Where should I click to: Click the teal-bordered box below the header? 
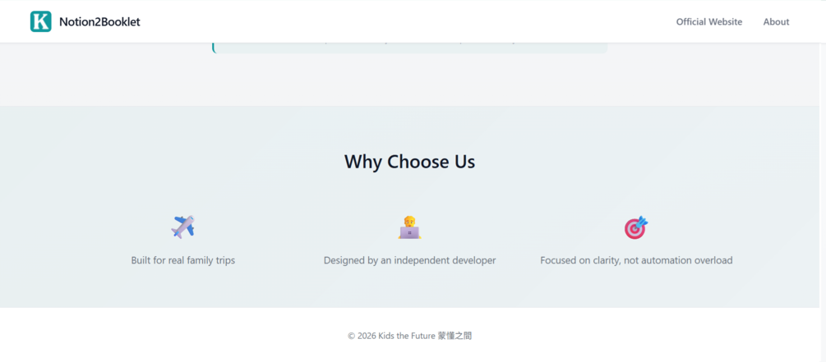click(x=409, y=47)
